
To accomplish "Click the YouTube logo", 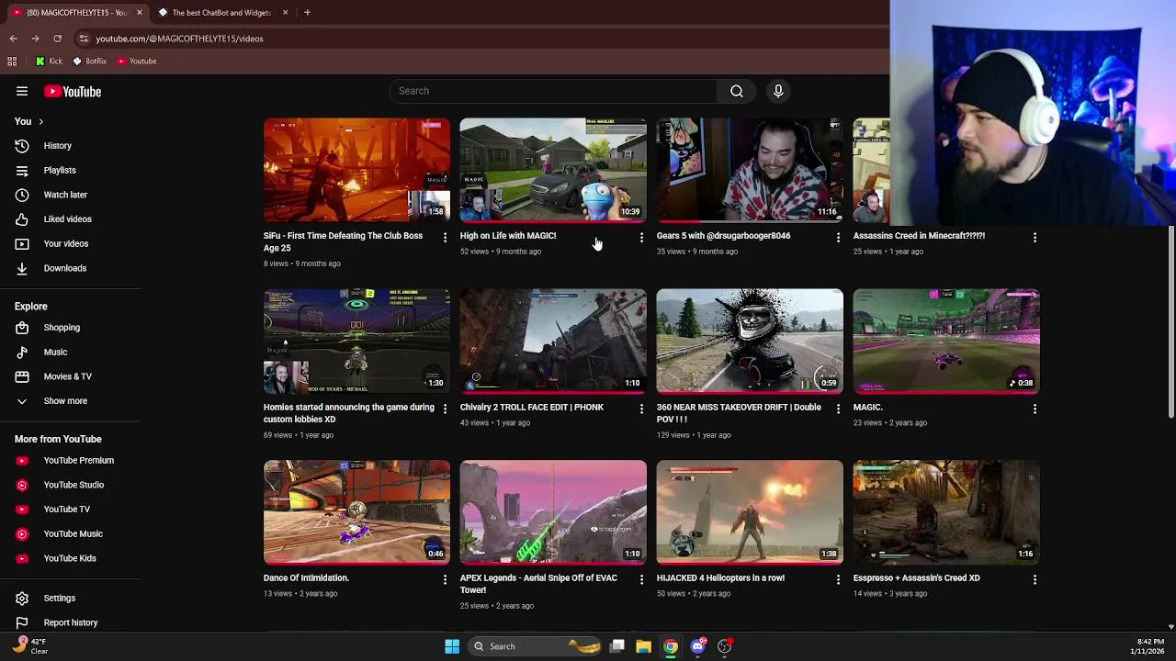I will [x=73, y=91].
